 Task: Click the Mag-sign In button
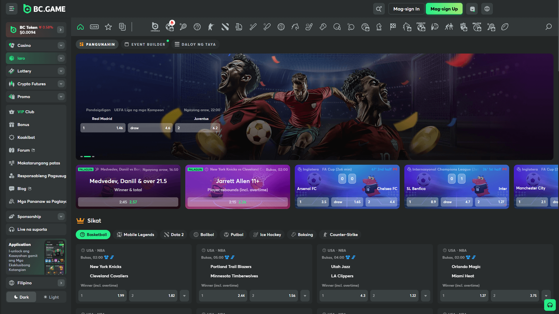coord(406,9)
